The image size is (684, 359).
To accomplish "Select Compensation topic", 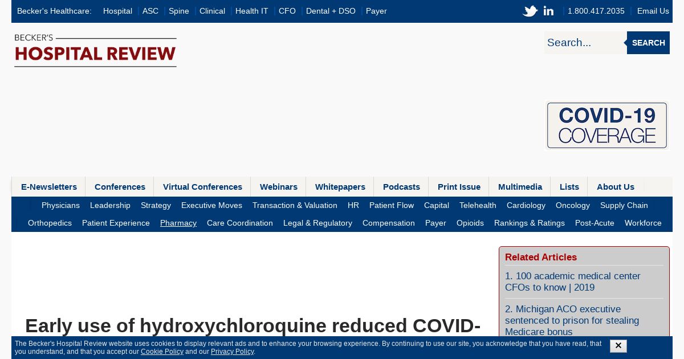I will click(x=389, y=223).
